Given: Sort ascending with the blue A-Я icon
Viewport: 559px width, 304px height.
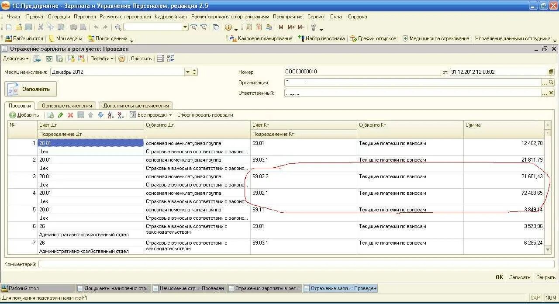Looking at the screenshot, I should (x=110, y=115).
